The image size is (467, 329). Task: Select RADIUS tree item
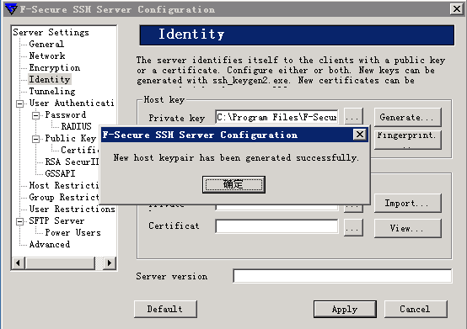click(76, 126)
